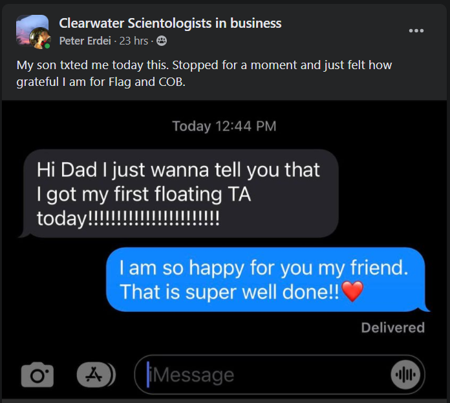
Task: Select the blue reply message bubble
Action: 265,279
